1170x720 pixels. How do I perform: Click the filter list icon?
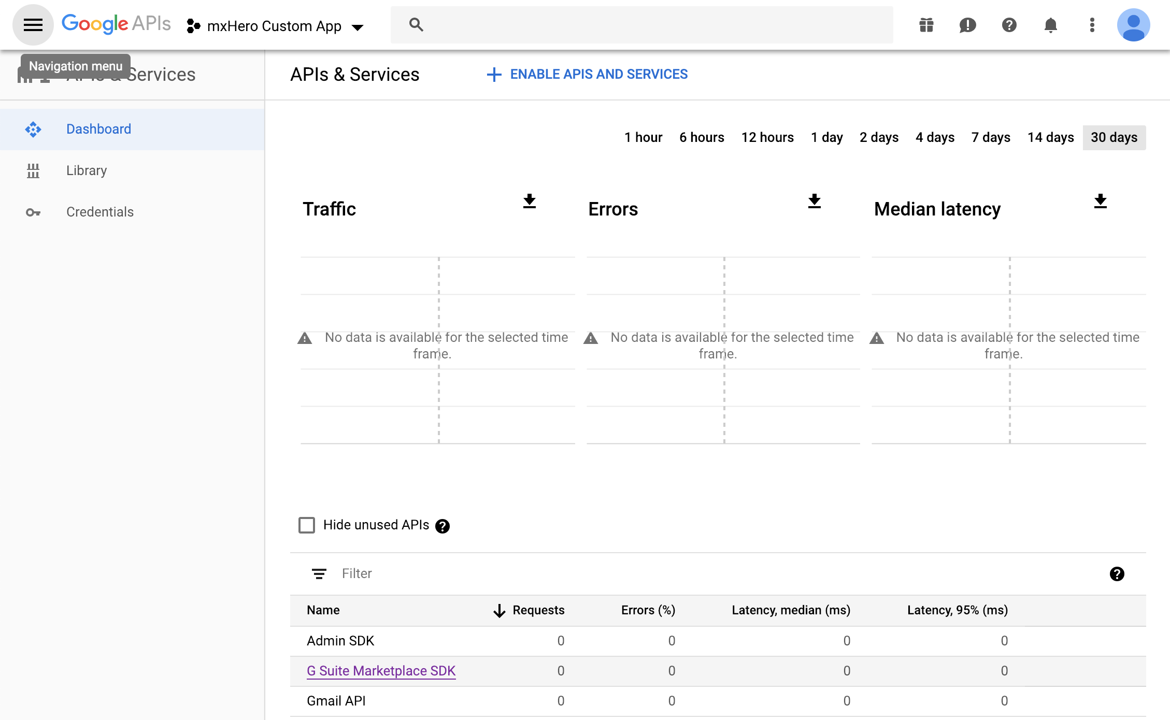(319, 573)
